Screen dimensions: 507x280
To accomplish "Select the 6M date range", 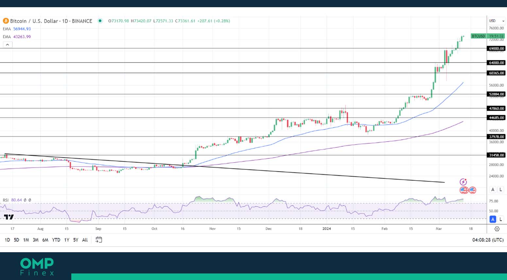I will pyautogui.click(x=45, y=240).
